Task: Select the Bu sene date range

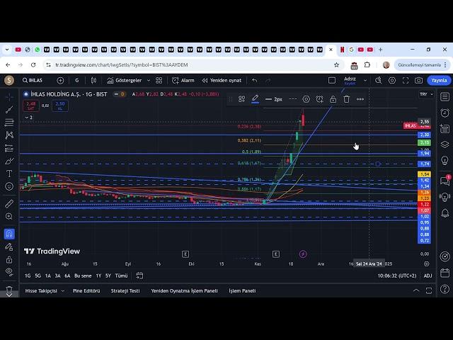Action: [83, 276]
